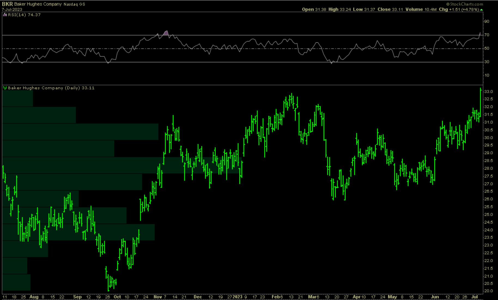Click the Jul label on date axis
Viewport: 498px width, 300px height.
coord(475,297)
